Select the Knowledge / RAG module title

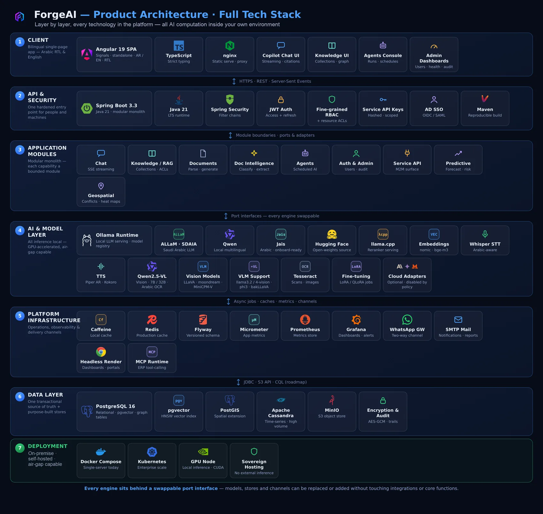[152, 163]
